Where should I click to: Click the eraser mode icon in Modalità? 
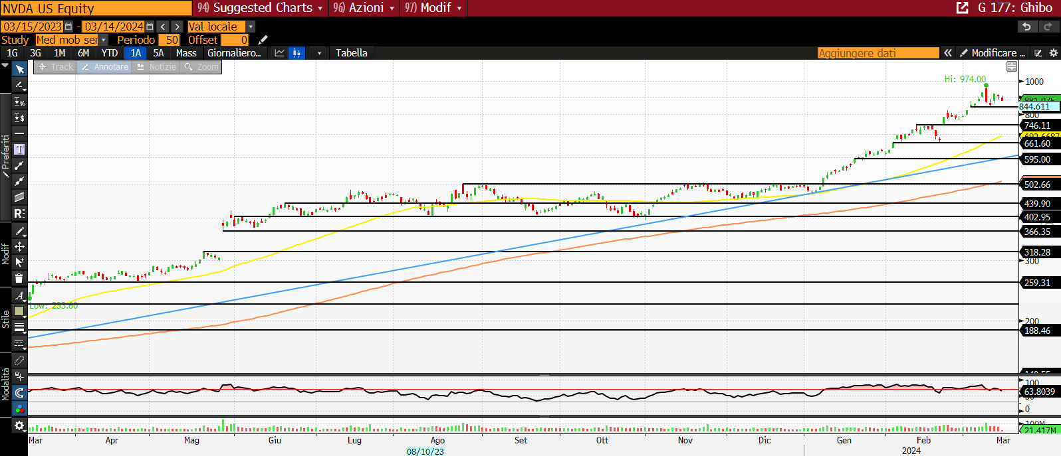[x=19, y=360]
